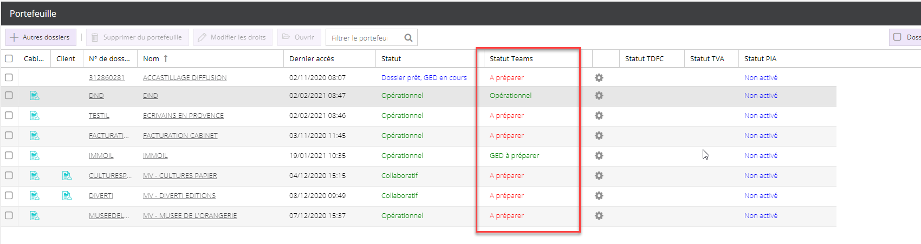
Task: Click 'A préparer' in ACCASTILLAGE DIFFUSION row
Action: 507,78
